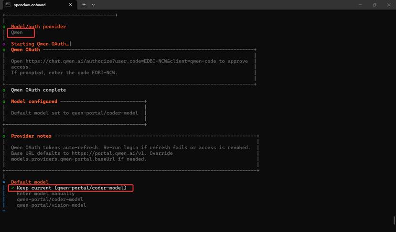The height and width of the screenshot is (232, 396).
Task: Pick the qwen-portal/vision-model list entry
Action: (52, 205)
